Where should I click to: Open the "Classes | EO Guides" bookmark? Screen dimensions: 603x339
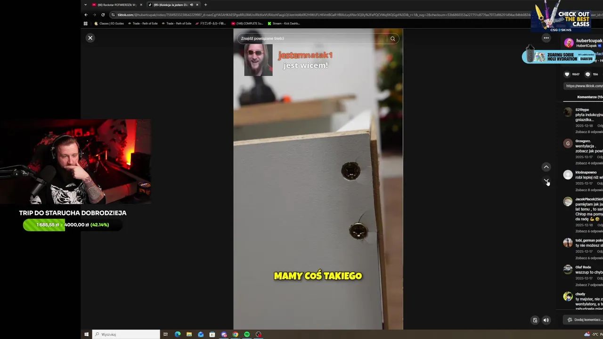coord(109,23)
